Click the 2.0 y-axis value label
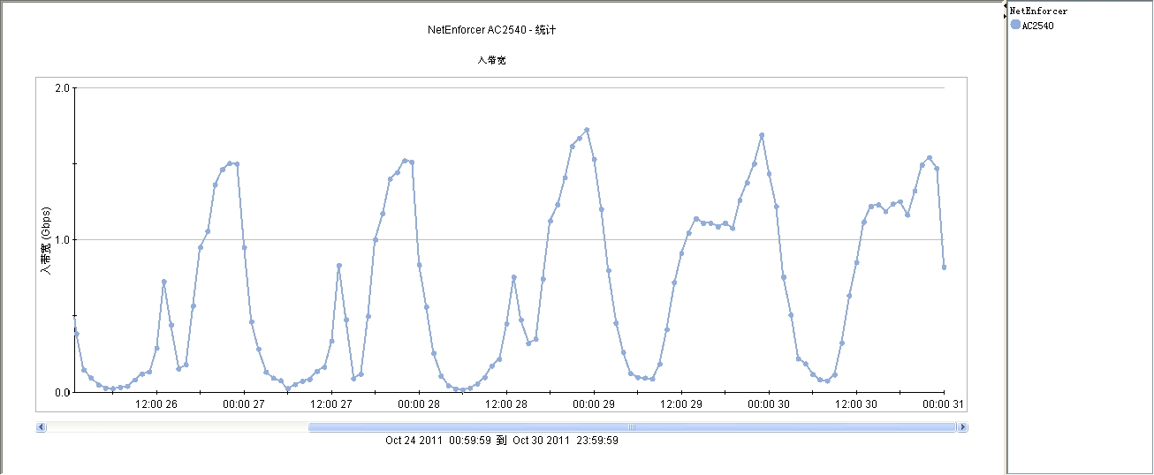The height and width of the screenshot is (475, 1154). pos(62,88)
